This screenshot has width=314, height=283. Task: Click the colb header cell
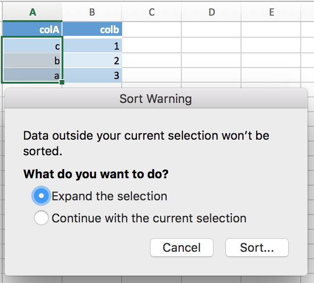point(92,30)
